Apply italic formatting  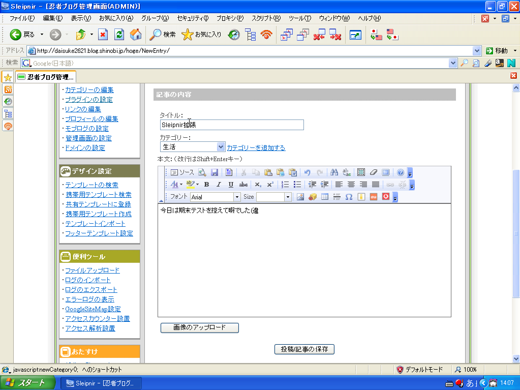click(x=219, y=185)
